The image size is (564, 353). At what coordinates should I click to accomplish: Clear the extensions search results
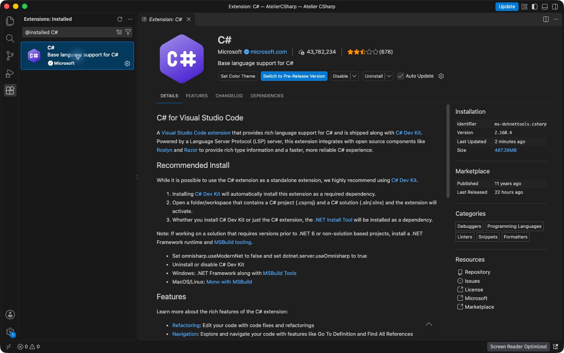click(119, 32)
